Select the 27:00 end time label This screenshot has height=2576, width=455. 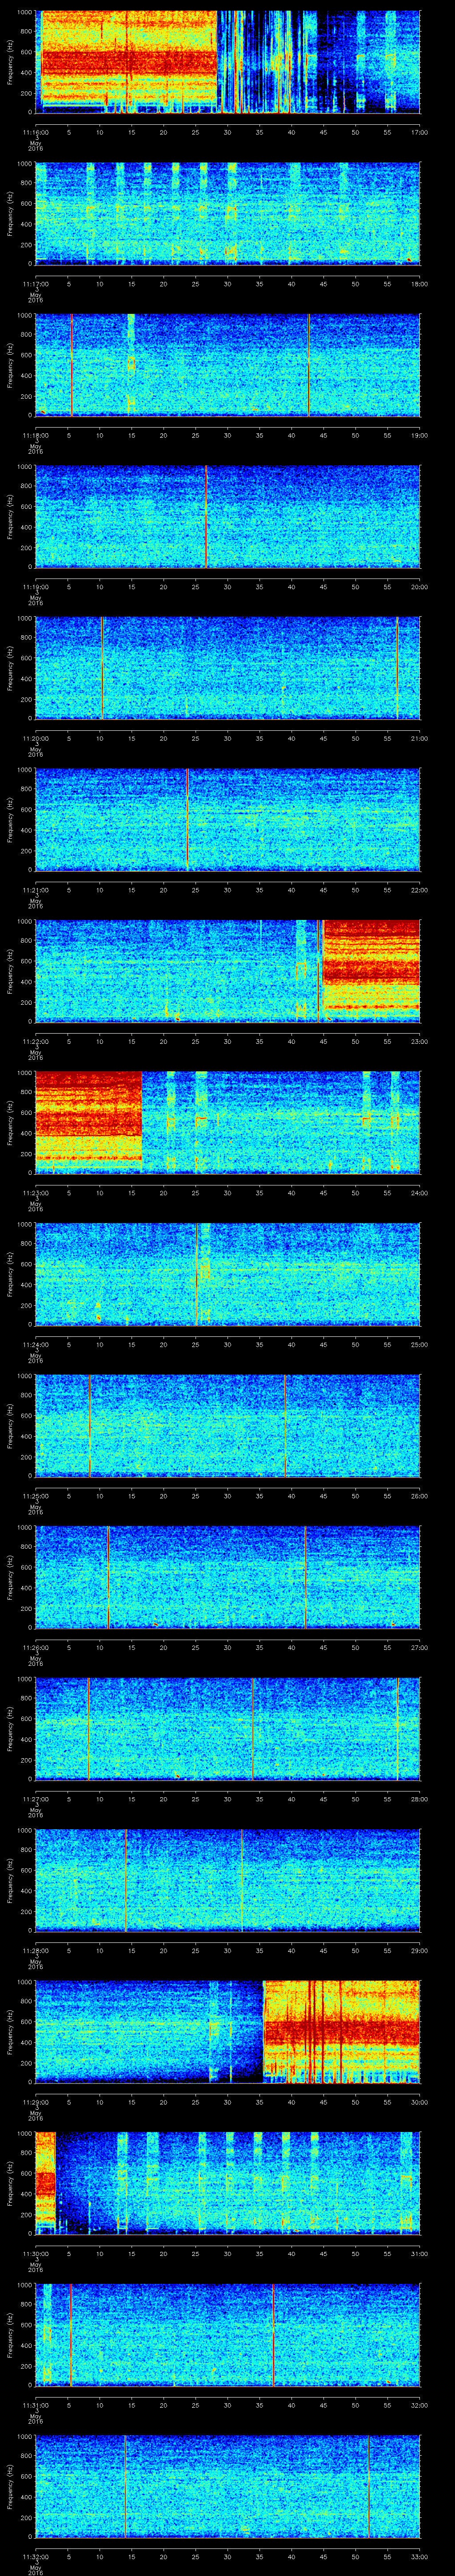coord(419,1648)
